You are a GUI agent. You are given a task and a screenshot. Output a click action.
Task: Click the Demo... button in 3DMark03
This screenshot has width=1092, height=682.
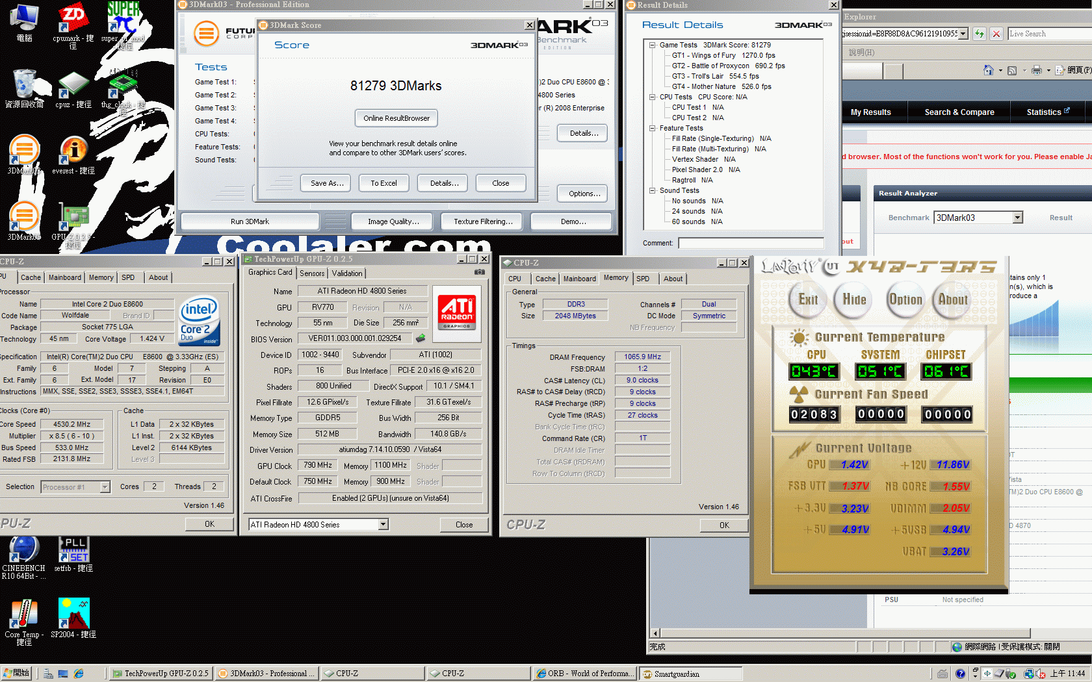(x=573, y=221)
